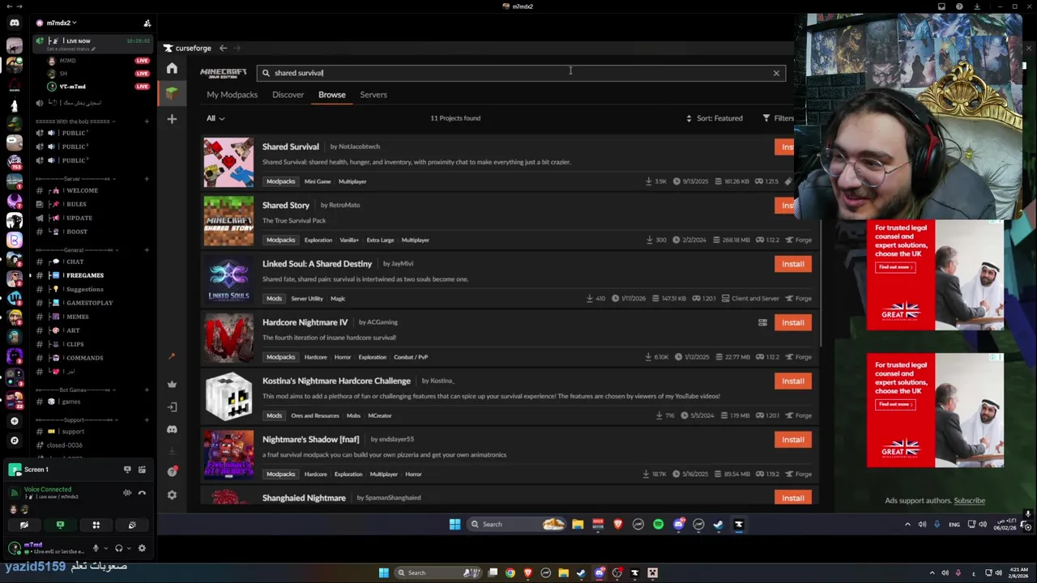1037x583 pixels.
Task: Open the Filters panel
Action: pos(778,118)
